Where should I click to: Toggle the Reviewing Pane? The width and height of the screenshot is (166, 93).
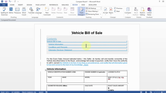[92, 14]
